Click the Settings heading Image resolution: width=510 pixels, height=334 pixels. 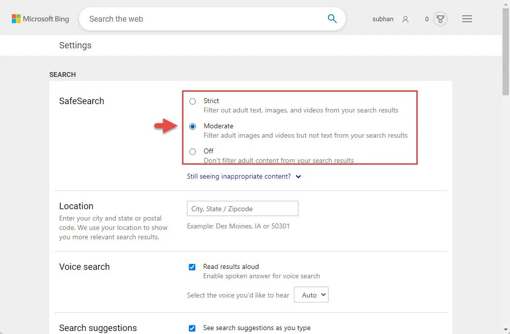click(x=75, y=45)
